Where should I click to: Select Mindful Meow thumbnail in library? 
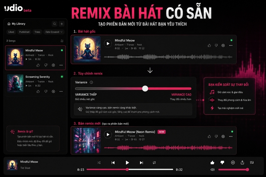coord(15,57)
